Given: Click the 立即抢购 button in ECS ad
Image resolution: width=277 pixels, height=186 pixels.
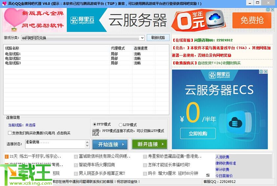Looking at the screenshot, I should click(x=198, y=134).
